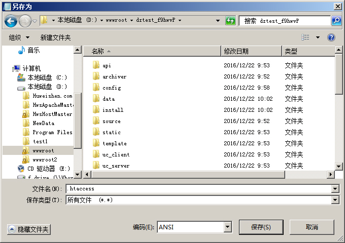
Task: Click 隐藏文件夹 to collapse folder pane
Action: (x=29, y=230)
